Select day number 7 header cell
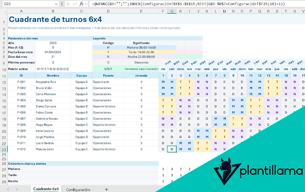This screenshot has width=305, height=192. coord(216,75)
